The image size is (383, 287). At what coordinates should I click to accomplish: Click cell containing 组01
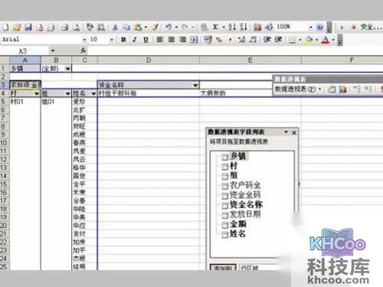[56, 102]
